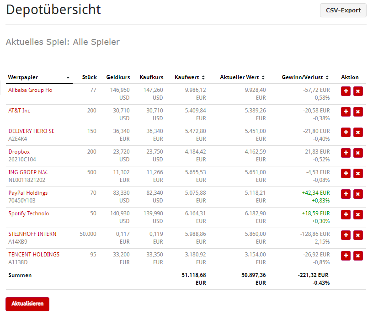The width and height of the screenshot is (373, 325).
Task: Select total loss -221,32 EUR
Action: (313, 275)
